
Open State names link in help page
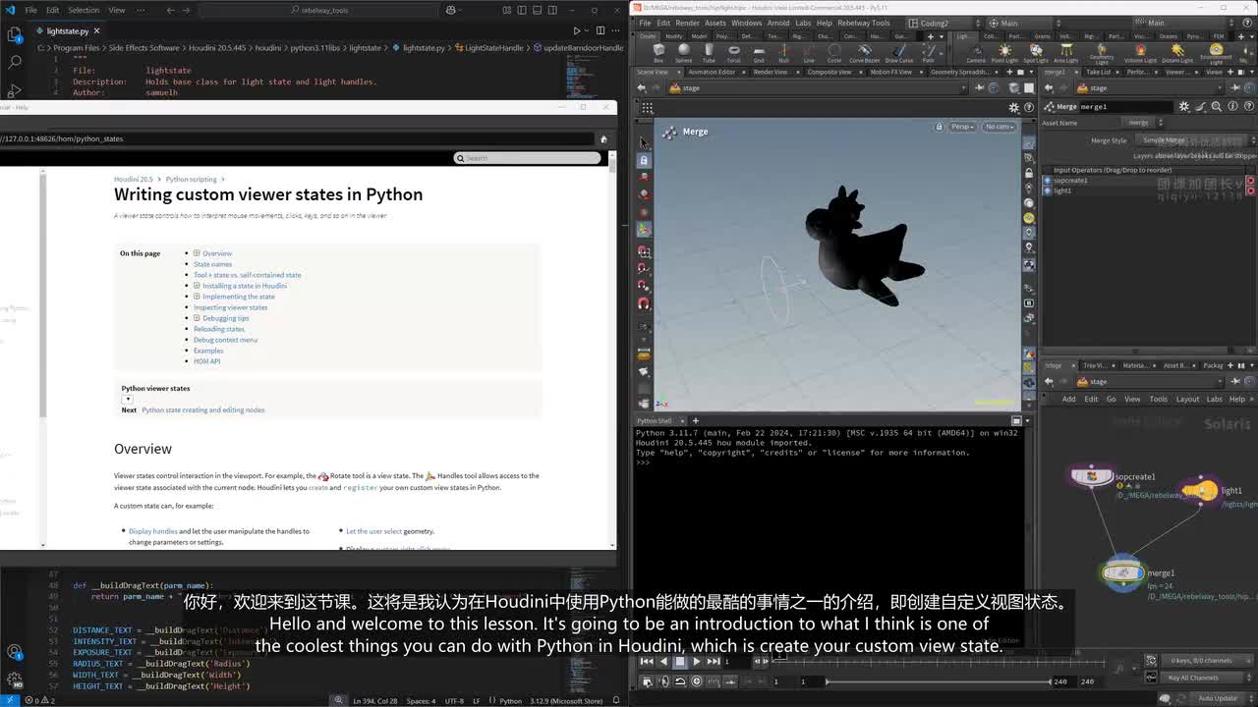(x=212, y=264)
